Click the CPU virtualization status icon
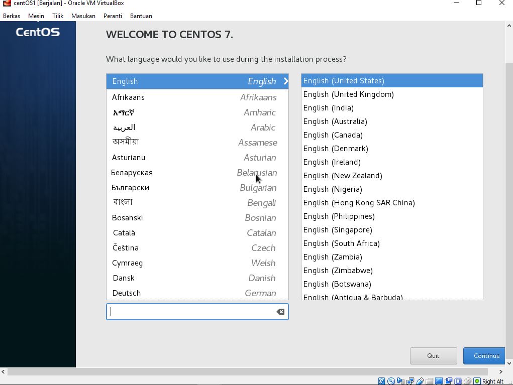The width and height of the screenshot is (513, 385). point(458,381)
